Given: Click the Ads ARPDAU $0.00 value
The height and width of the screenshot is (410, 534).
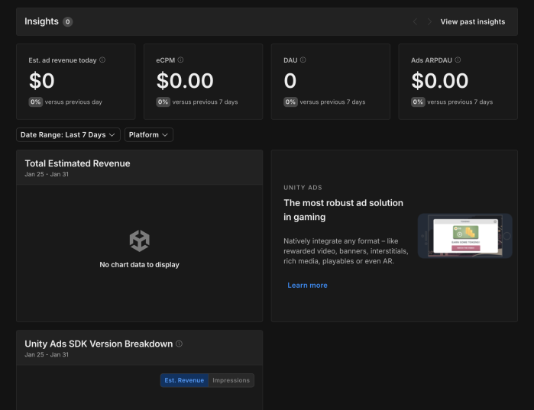Looking at the screenshot, I should point(440,81).
